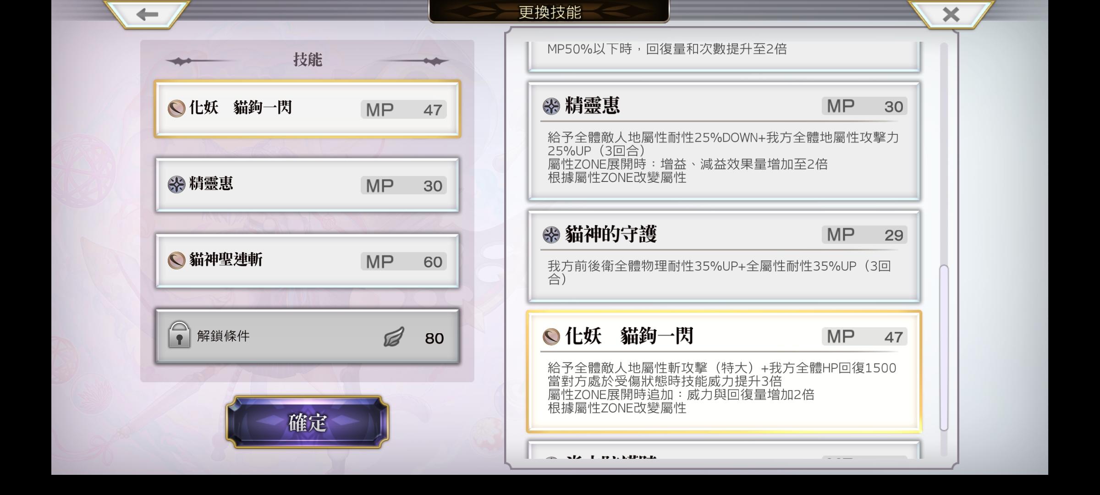
Task: Choose 精靈惠 from the skill list
Action: click(724, 141)
